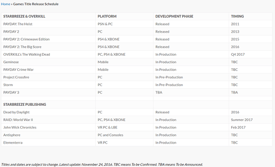Select the Games Title Release Schedule breadcrumb
Screen dimensions: 275x167
click(36, 4)
